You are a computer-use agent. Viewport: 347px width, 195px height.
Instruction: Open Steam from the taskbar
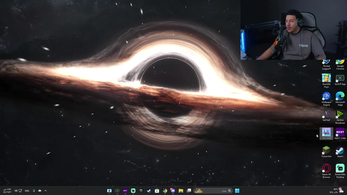149,191
